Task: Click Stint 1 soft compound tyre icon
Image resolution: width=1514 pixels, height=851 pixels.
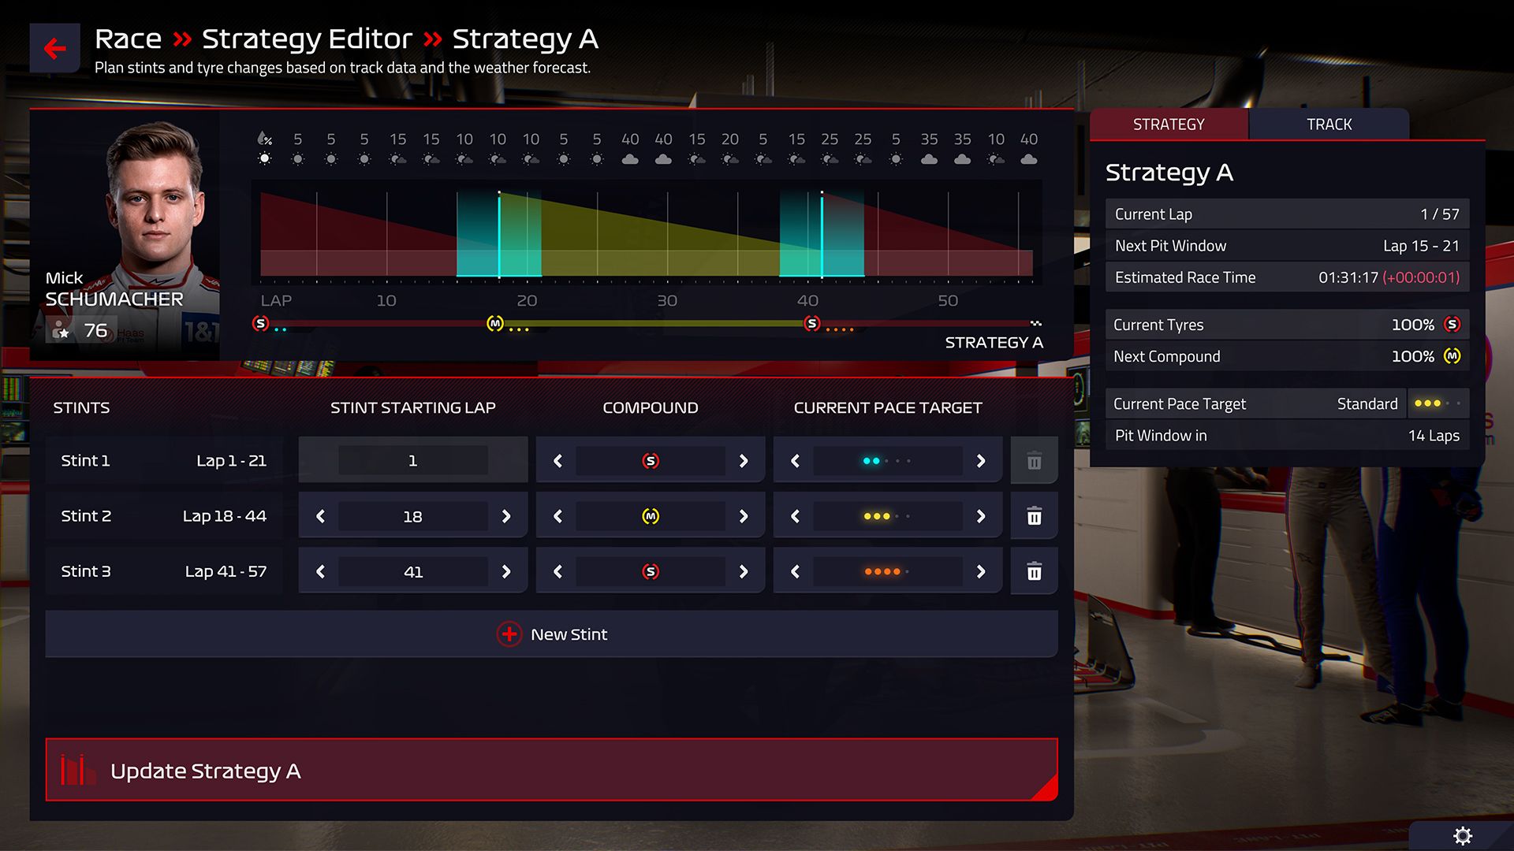Action: 650,461
